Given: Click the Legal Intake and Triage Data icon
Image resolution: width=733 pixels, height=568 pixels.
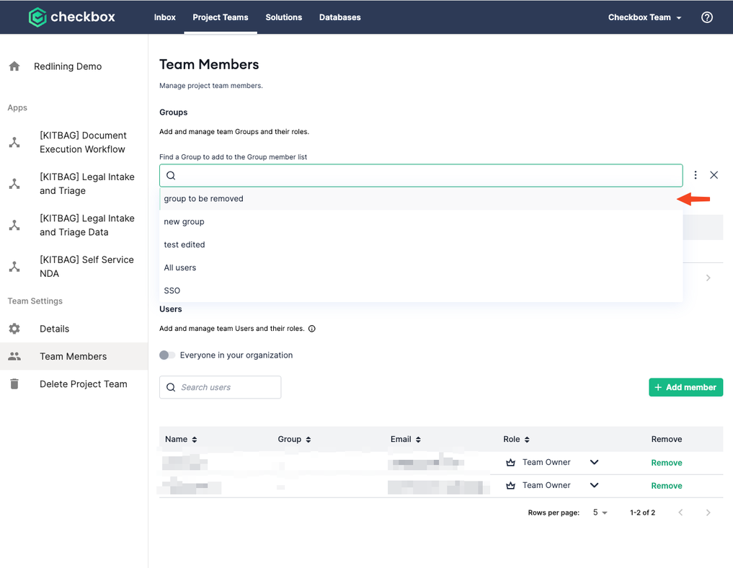Looking at the screenshot, I should tap(14, 226).
